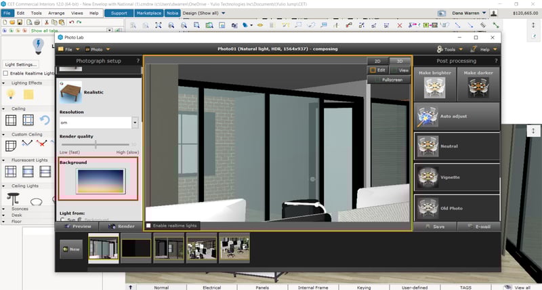The height and width of the screenshot is (290, 542).
Task: Apply the Neutral filter
Action: (x=457, y=146)
